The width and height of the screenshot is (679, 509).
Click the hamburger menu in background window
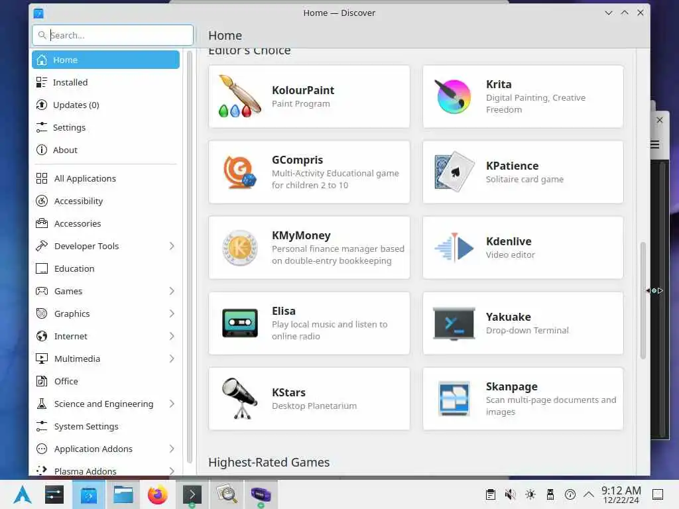tap(654, 144)
